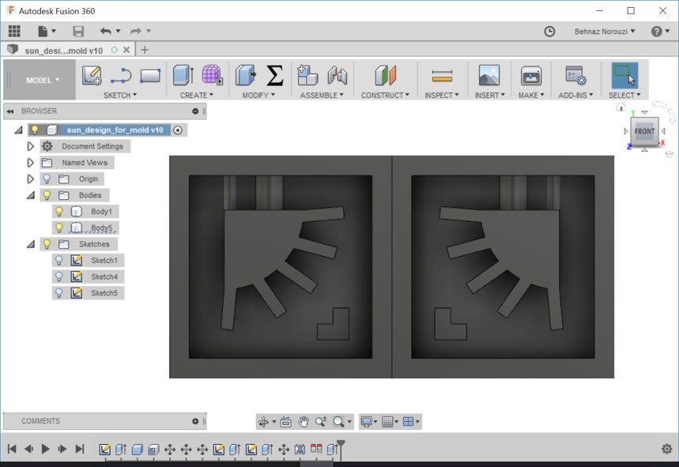Show Sketch1 using its light bulb
This screenshot has height=467, width=679.
59,260
